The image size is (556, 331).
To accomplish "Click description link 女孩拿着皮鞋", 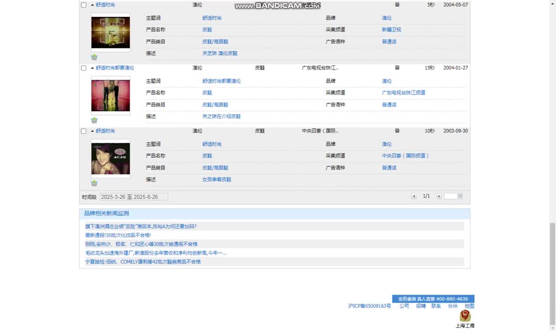I will pyautogui.click(x=216, y=179).
